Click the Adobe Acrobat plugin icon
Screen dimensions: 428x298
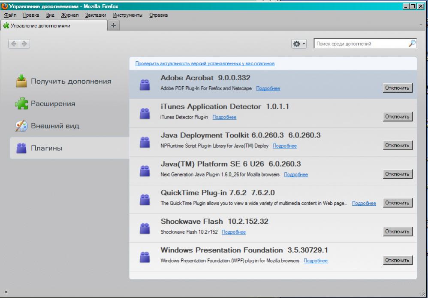[145, 85]
